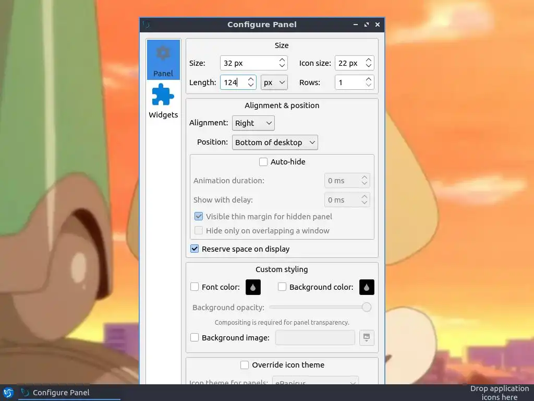This screenshot has width=534, height=401.
Task: Increase the Icon size value
Action: (x=369, y=60)
